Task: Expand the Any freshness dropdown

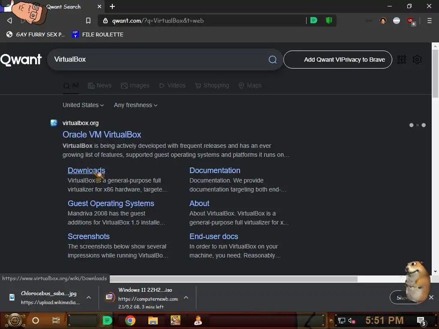Action: 135,105
